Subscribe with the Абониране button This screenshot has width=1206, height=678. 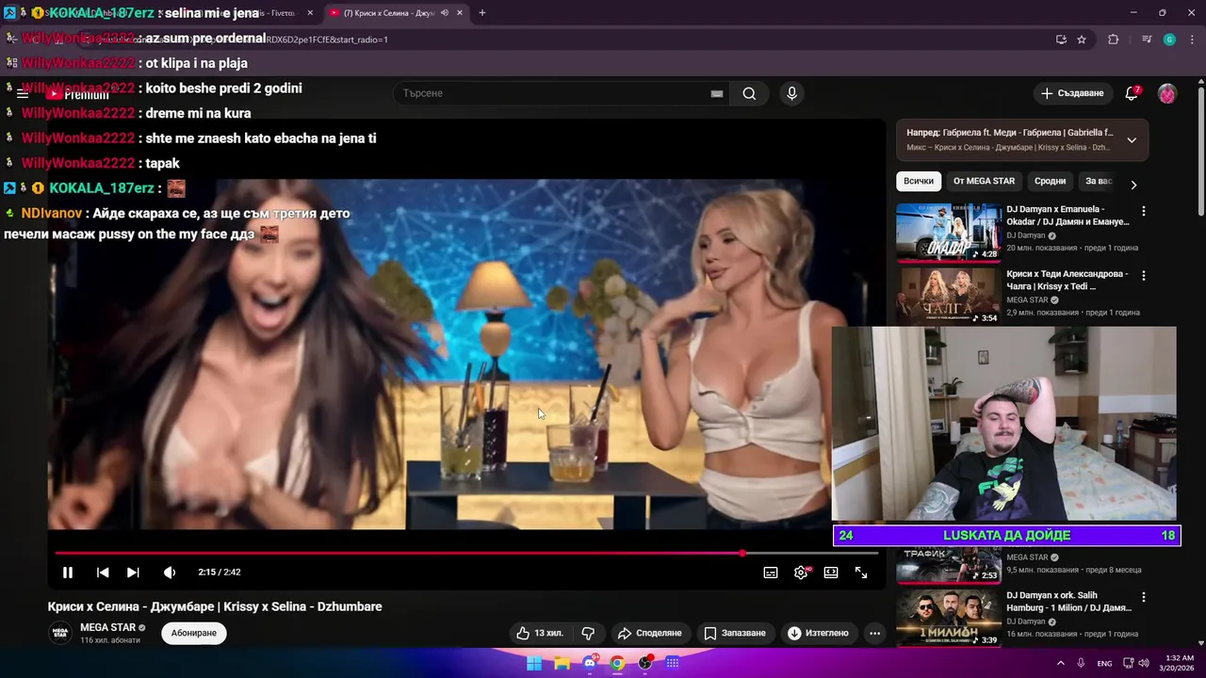[x=194, y=633]
